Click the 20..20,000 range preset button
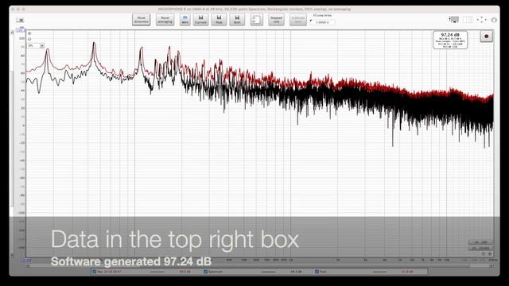509x286 pixels. click(x=480, y=249)
